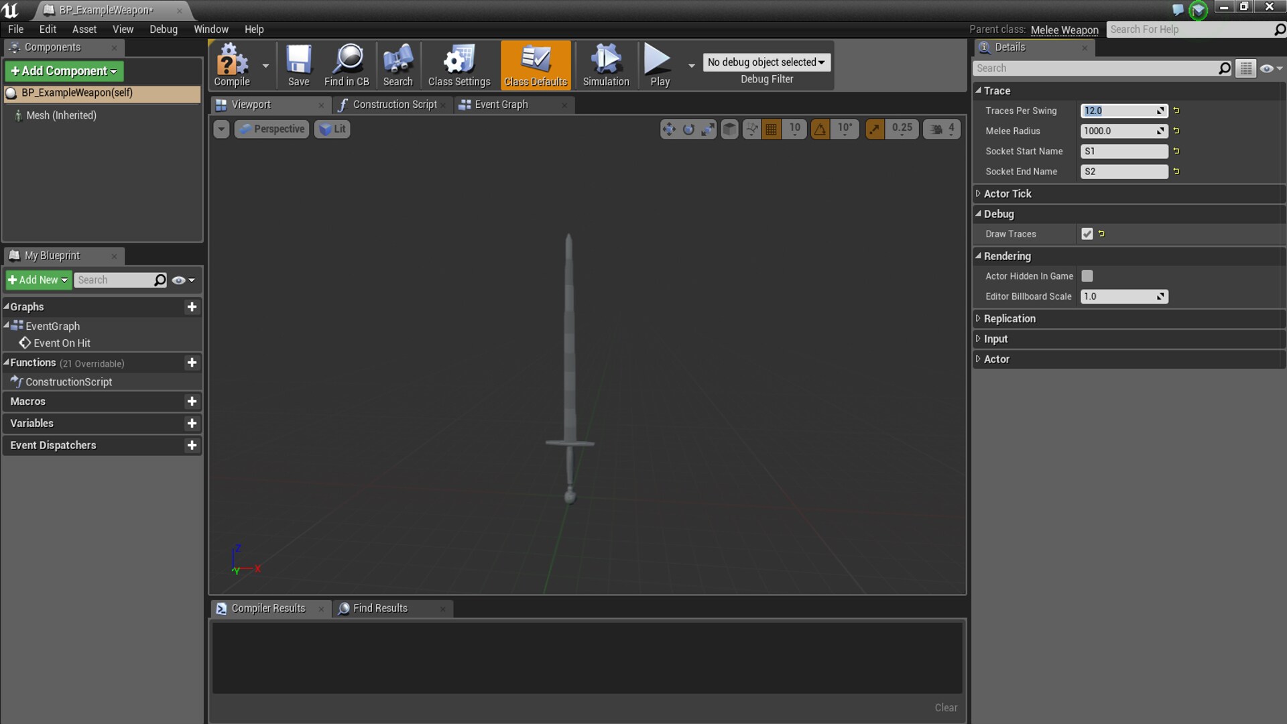
Task: Clear compiler results
Action: pyautogui.click(x=946, y=707)
